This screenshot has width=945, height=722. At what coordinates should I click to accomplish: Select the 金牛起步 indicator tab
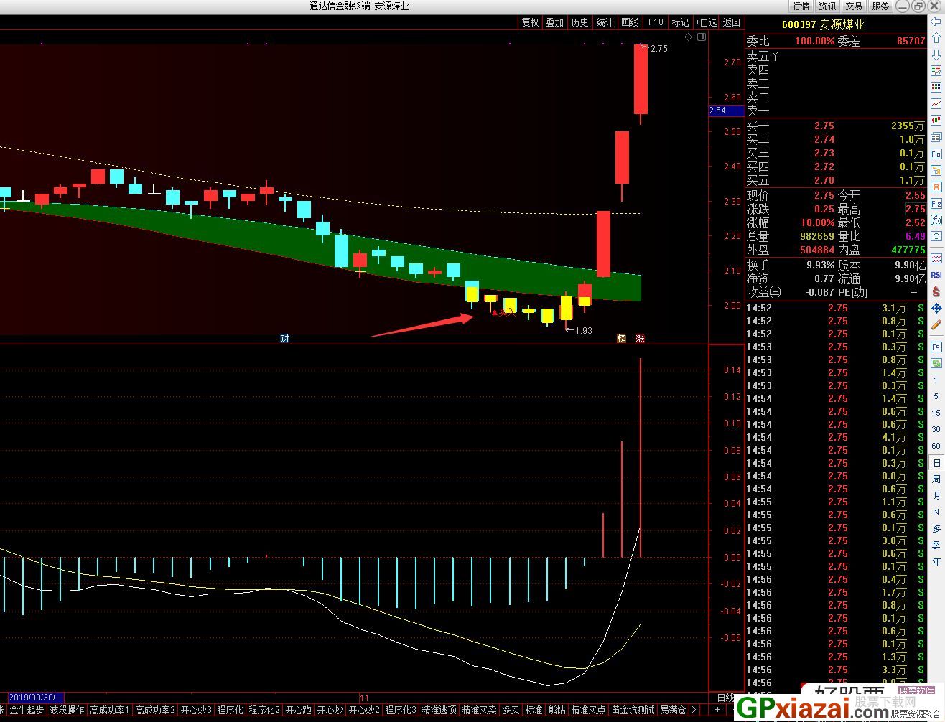coord(27,710)
